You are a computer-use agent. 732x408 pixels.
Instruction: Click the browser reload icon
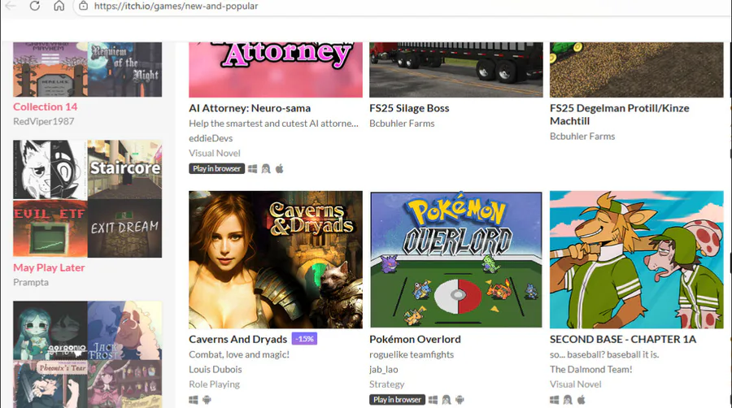[x=34, y=6]
